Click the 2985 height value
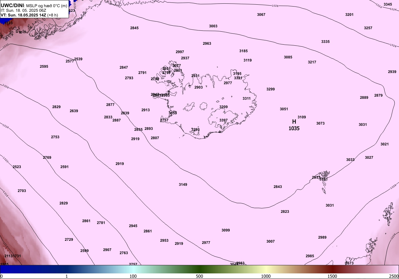Image resolution: width=399 pixels, height=279 pixels. (310, 256)
